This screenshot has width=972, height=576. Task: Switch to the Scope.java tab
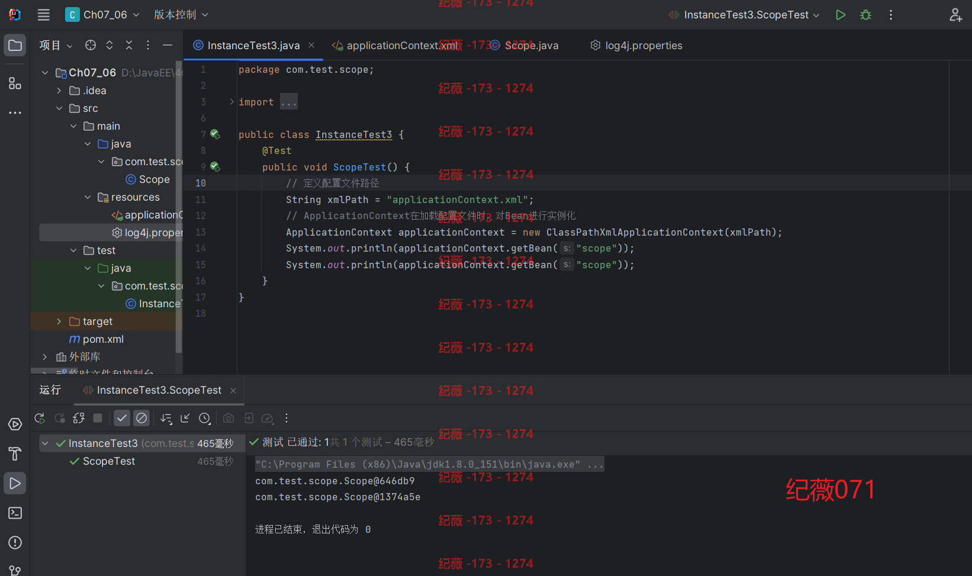(524, 46)
